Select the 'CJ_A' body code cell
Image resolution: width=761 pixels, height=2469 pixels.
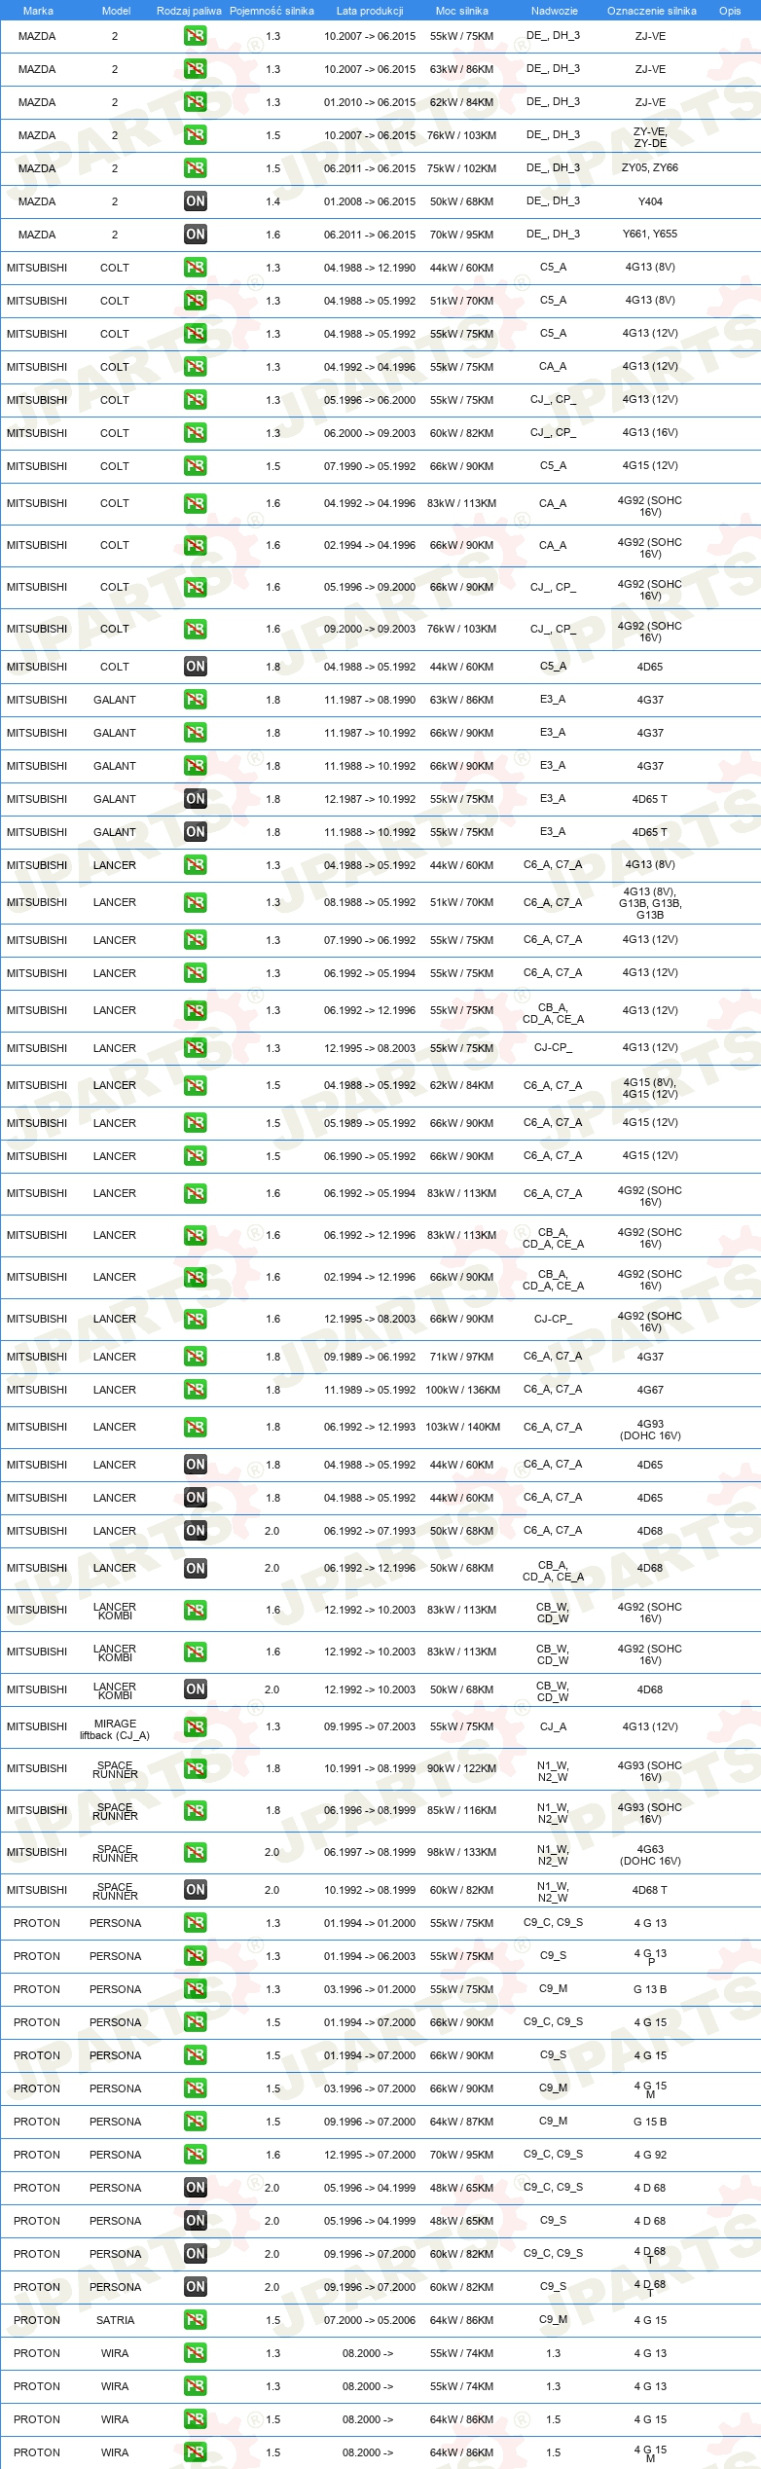[x=553, y=1726]
